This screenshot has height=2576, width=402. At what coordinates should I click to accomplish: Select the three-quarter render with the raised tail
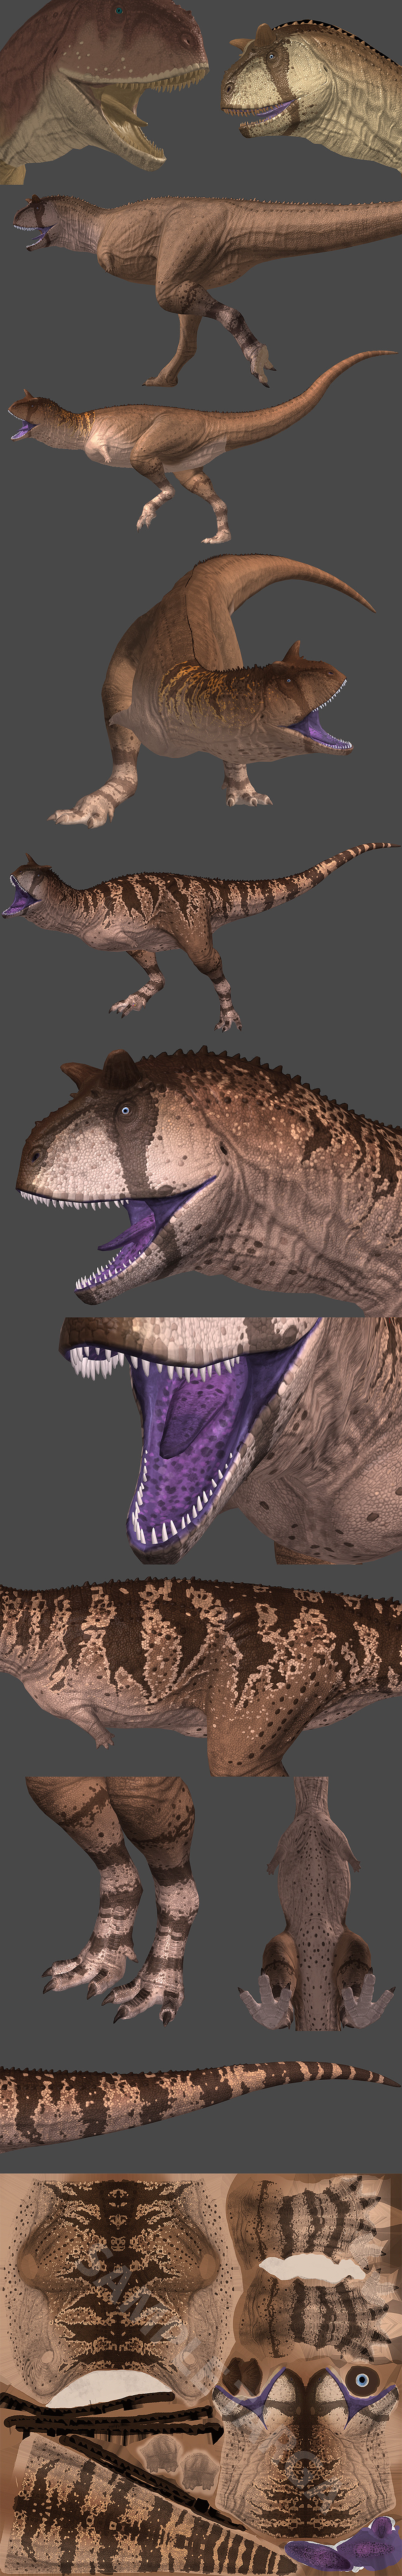coord(212,691)
